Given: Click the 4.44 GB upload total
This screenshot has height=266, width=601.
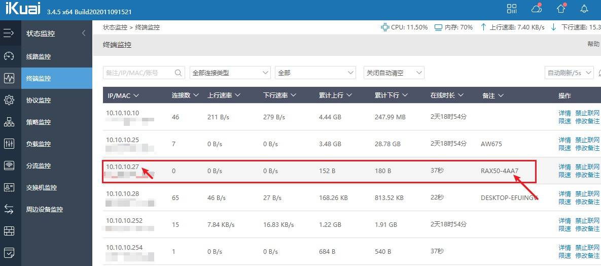Looking at the screenshot, I should pyautogui.click(x=330, y=117).
